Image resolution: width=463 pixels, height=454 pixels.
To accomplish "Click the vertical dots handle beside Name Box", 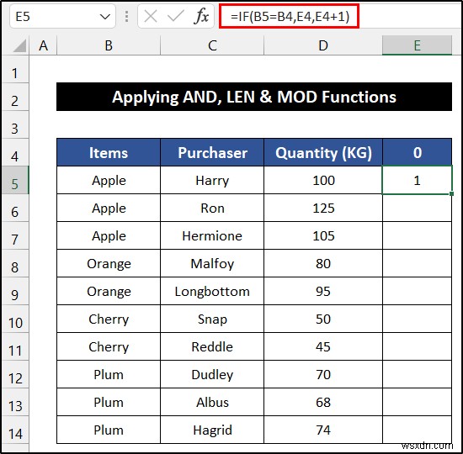I will [x=126, y=17].
